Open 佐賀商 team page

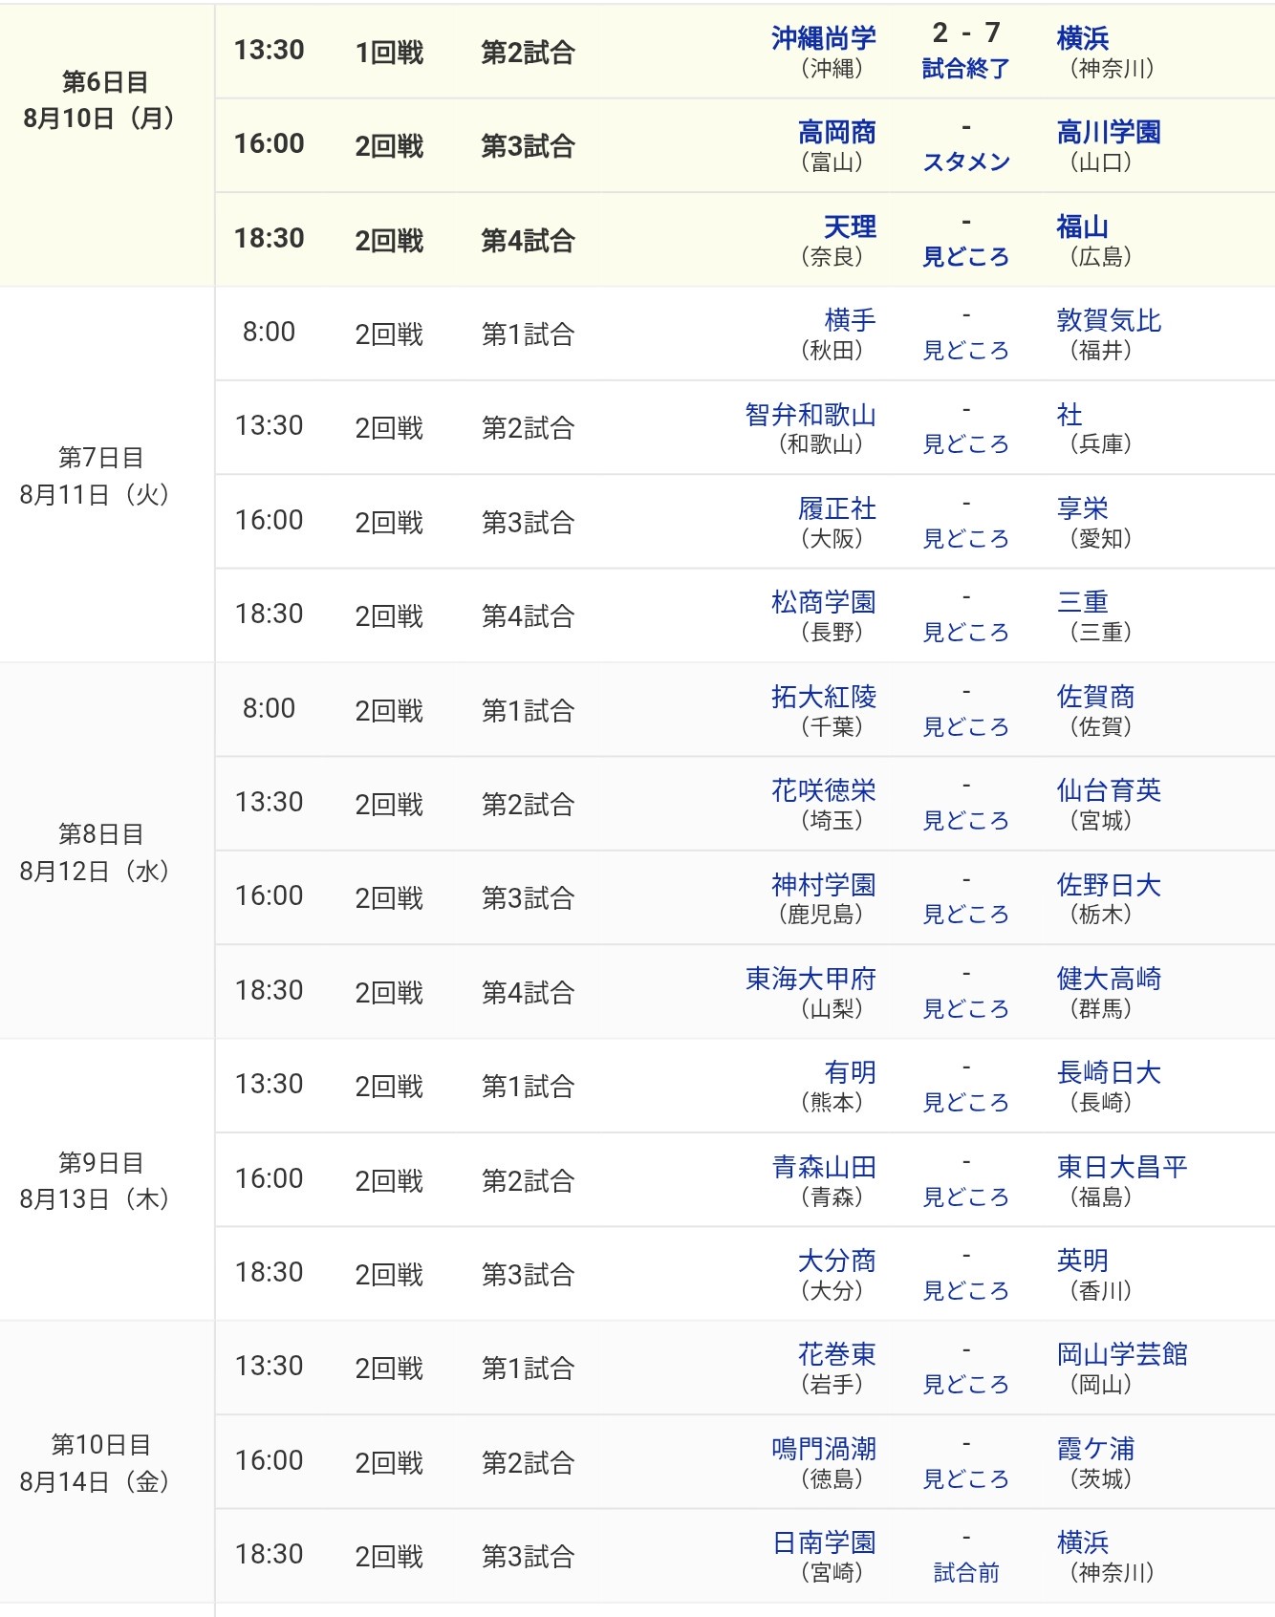1095,697
